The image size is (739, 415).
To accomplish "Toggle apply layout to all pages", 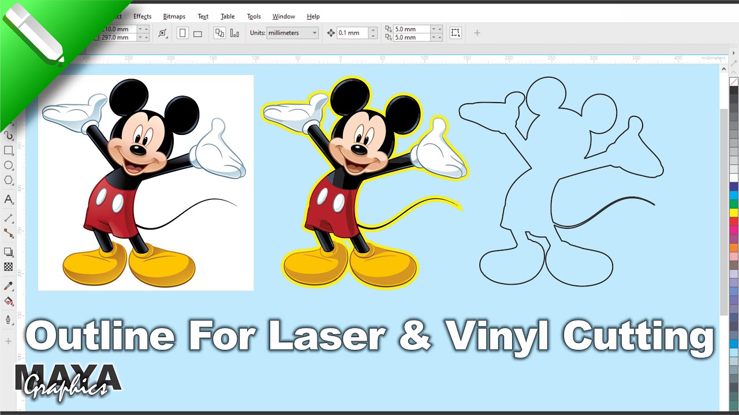I will pyautogui.click(x=219, y=33).
